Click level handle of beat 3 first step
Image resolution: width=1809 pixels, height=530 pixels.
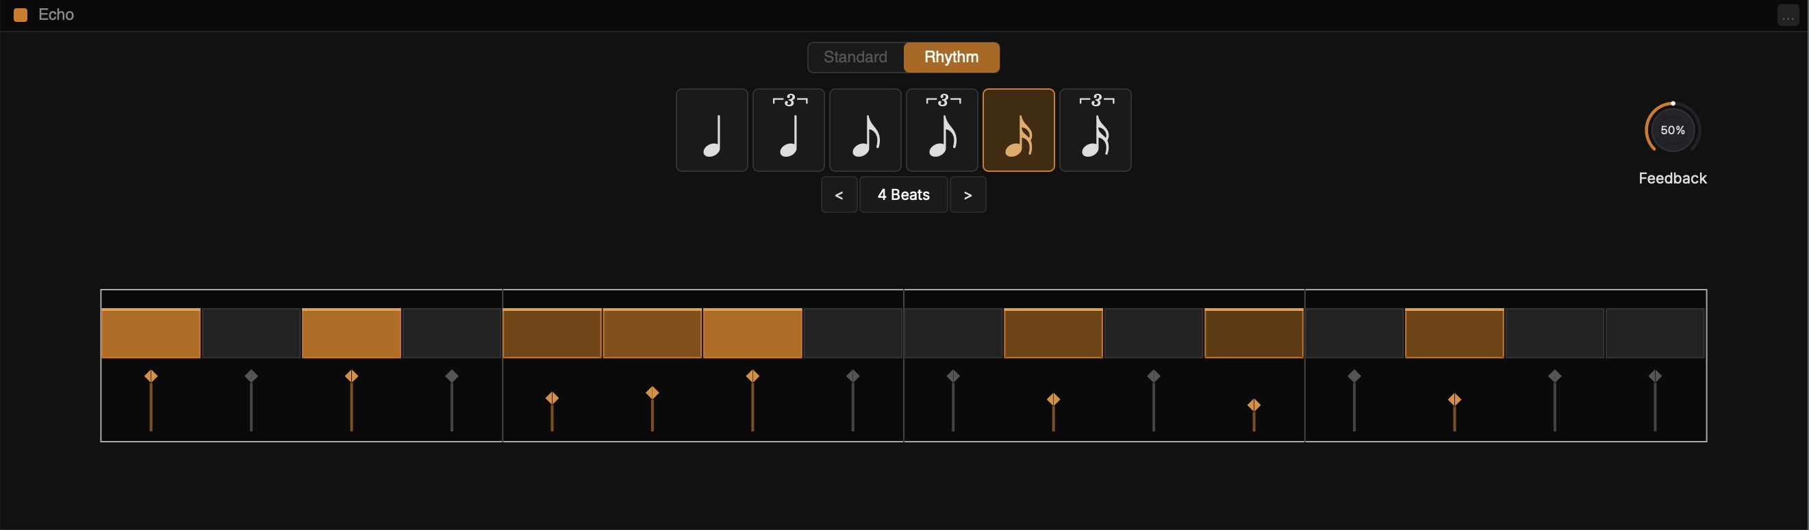953,376
